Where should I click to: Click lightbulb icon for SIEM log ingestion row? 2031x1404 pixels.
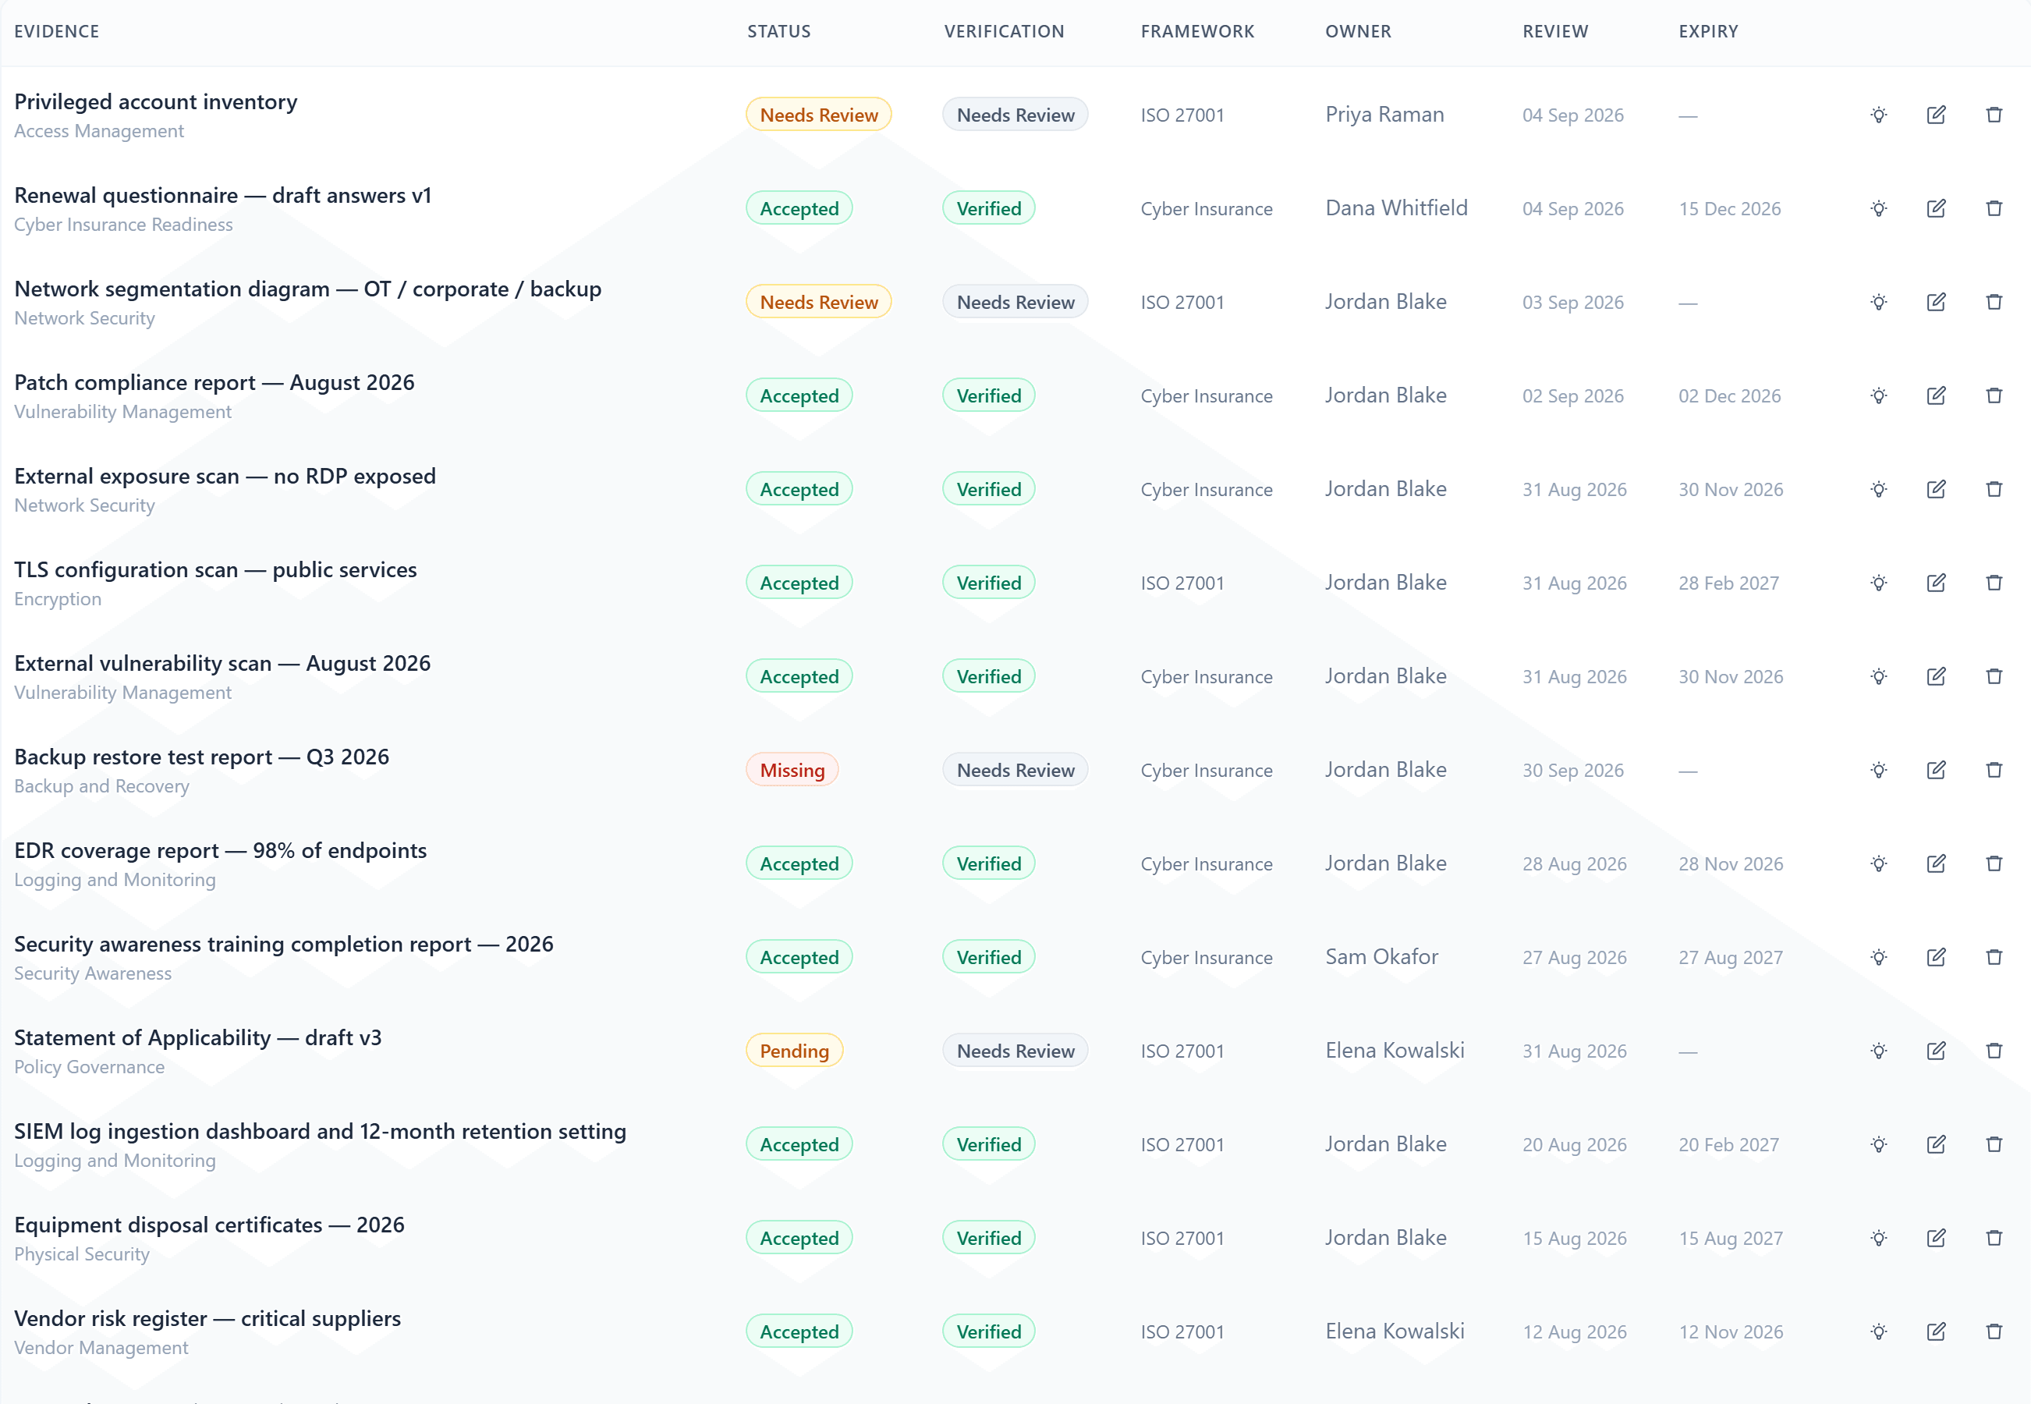click(1879, 1144)
